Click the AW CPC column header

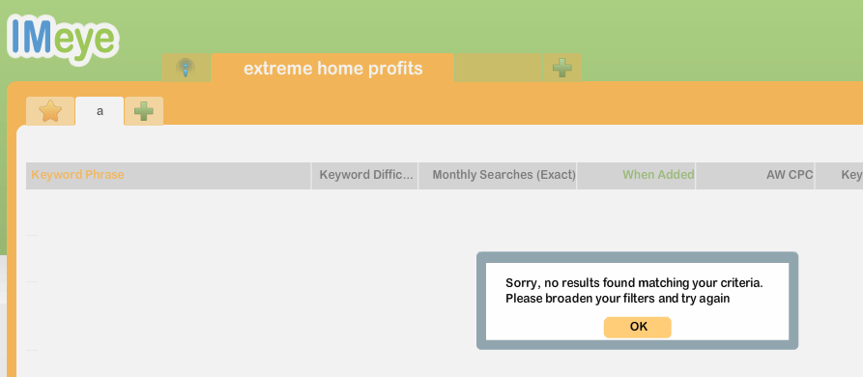[x=755, y=176]
